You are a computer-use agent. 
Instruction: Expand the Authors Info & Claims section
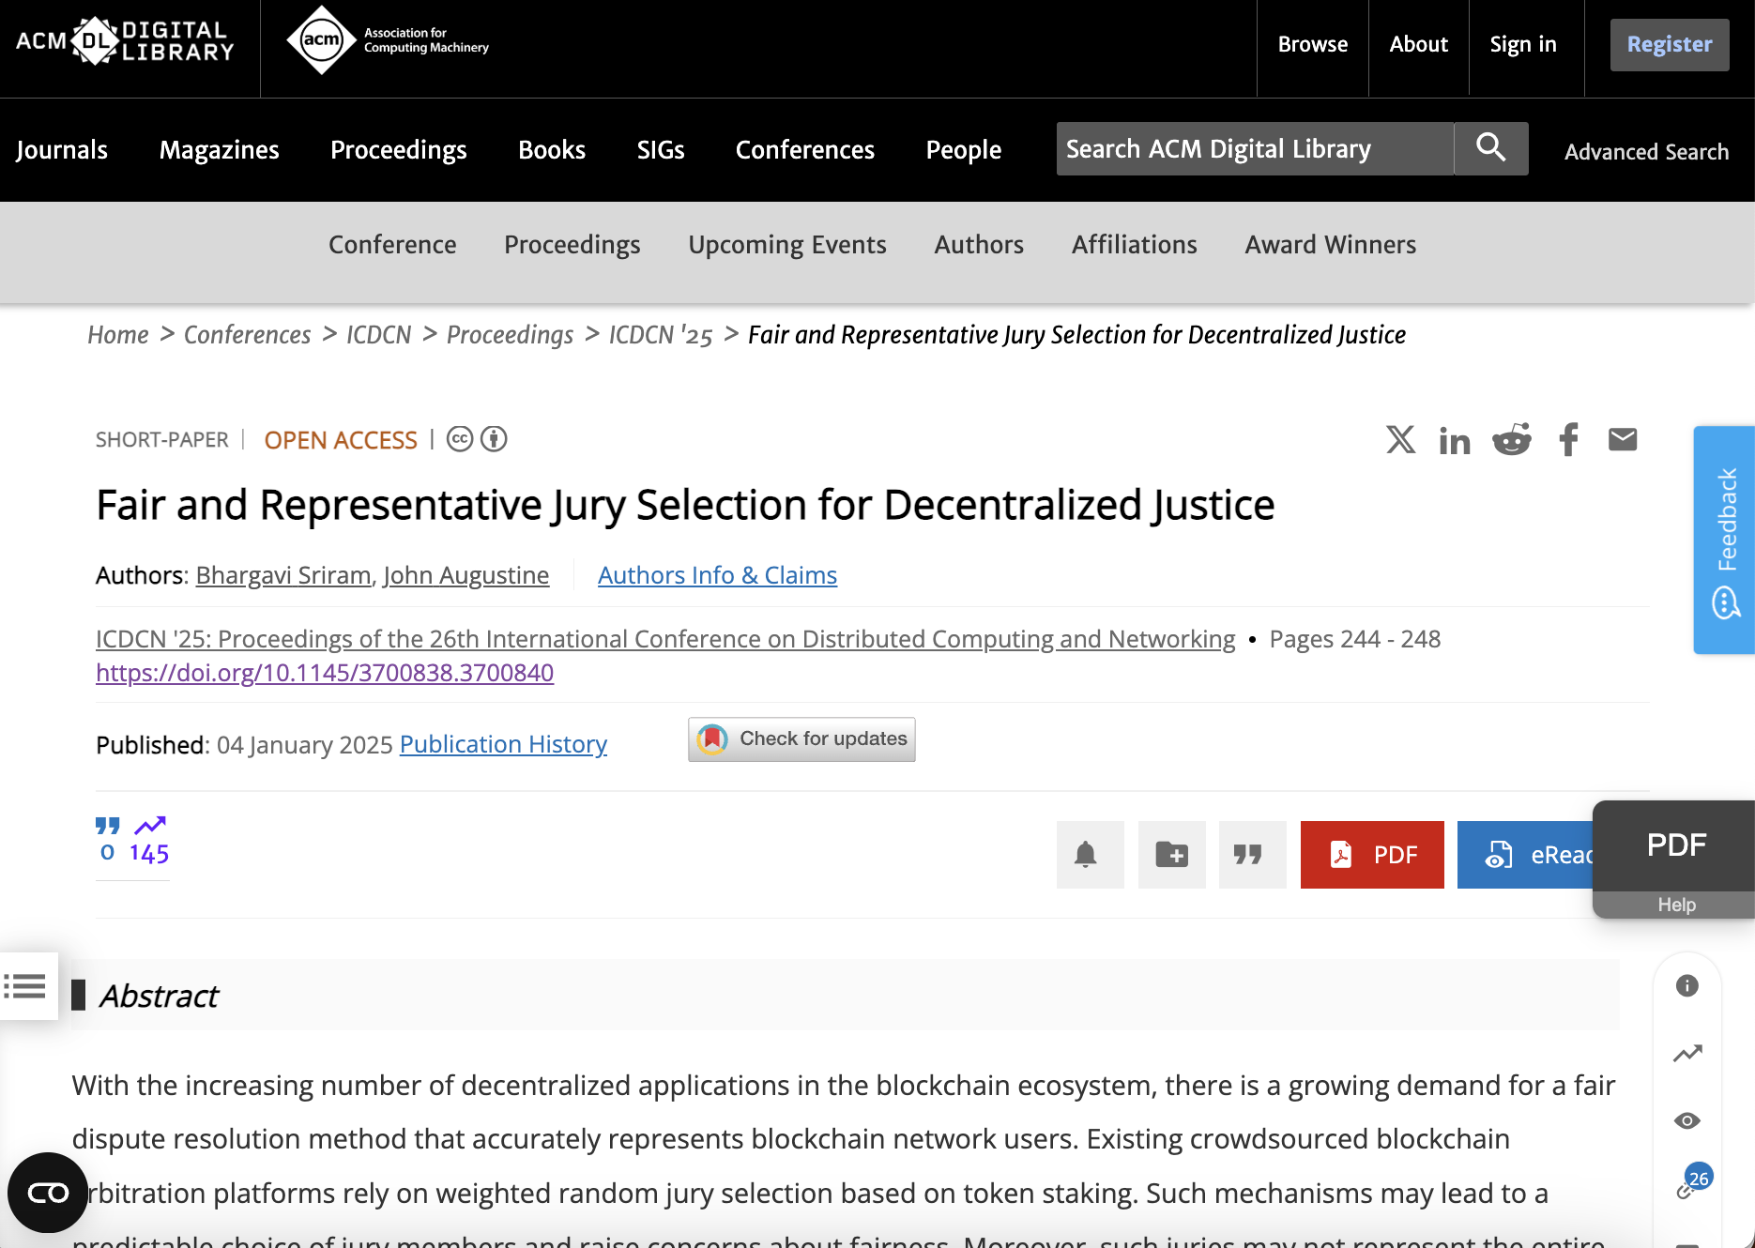[x=717, y=575]
